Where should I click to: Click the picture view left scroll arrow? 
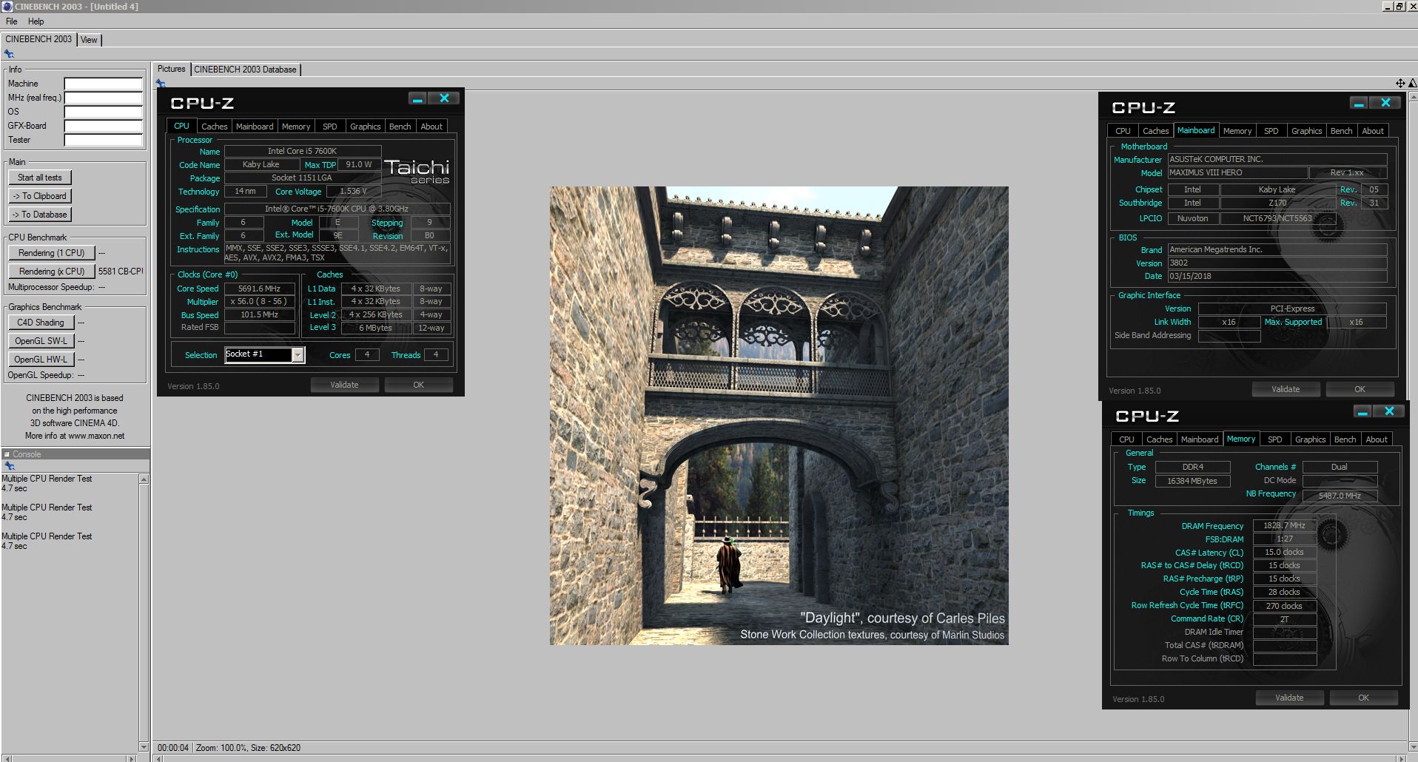[x=158, y=758]
